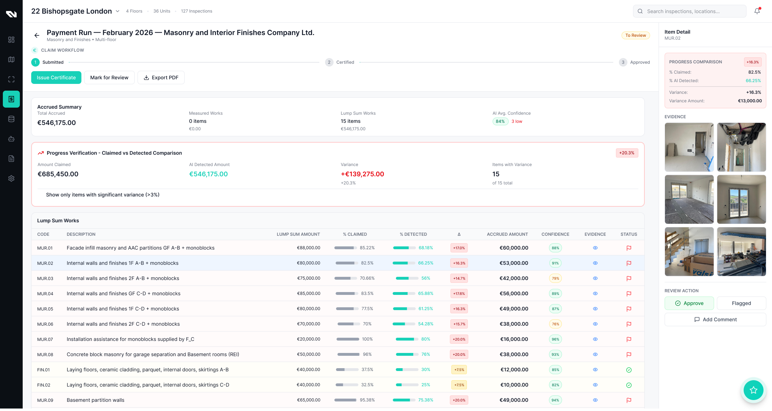Type in the Search inspections field

689,11
